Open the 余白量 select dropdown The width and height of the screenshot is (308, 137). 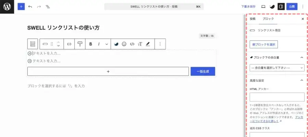277,68
